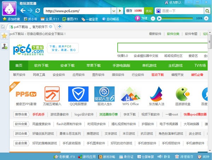
Task: Open the 驱动人生6 app icon
Action: tap(104, 94)
